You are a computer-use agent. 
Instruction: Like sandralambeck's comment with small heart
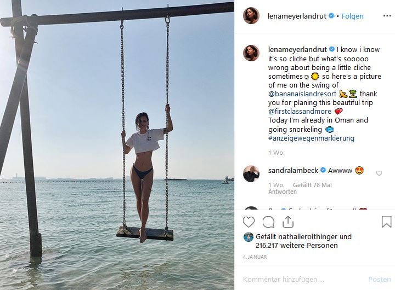(x=379, y=173)
